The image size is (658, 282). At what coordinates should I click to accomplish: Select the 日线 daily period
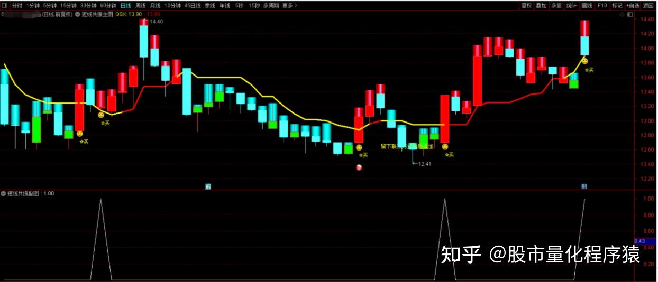click(x=125, y=6)
